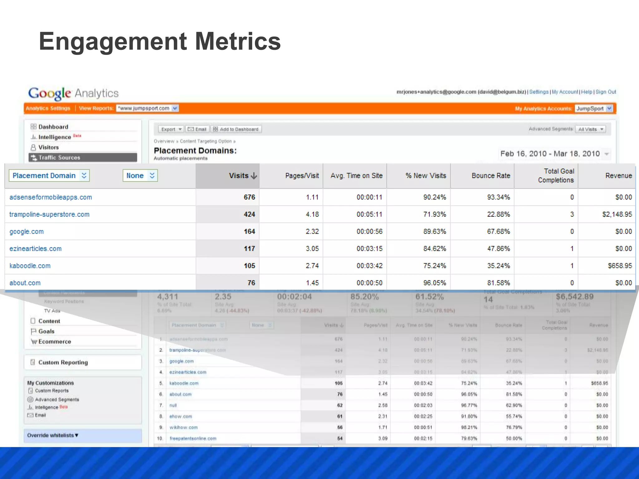Viewport: 639px width, 479px height.
Task: Click the Settings link at top right
Action: [x=539, y=92]
